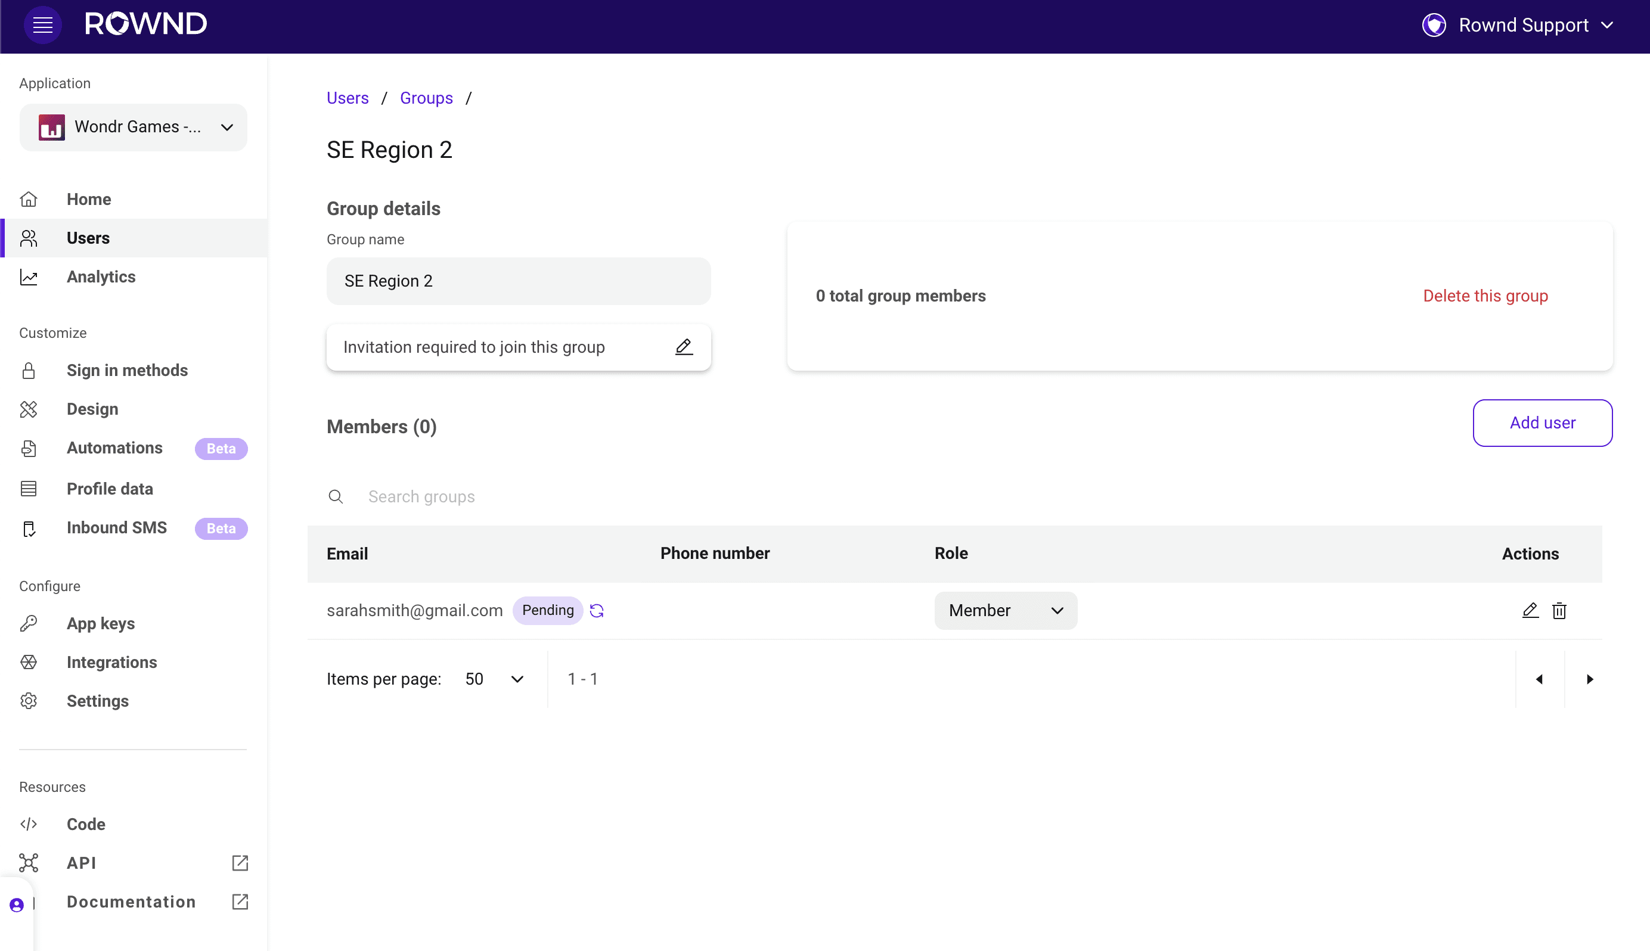Click the Home menu item in sidebar

(88, 198)
